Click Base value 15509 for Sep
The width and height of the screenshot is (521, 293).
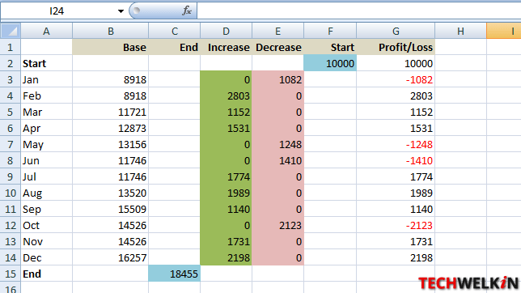[x=132, y=209]
